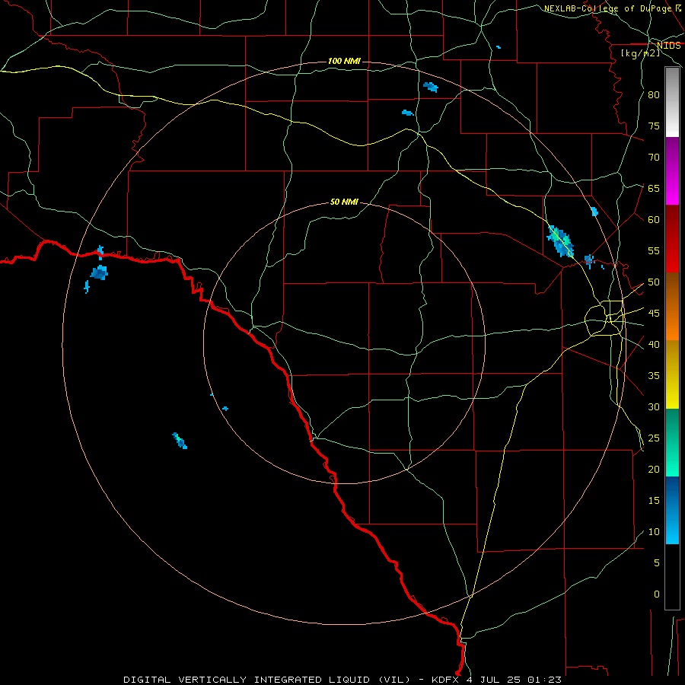Click the '50' value on the VIL scale
Image resolution: width=685 pixels, height=685 pixels.
(x=654, y=282)
